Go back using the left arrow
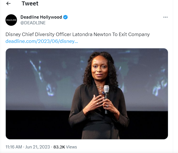Screen dimensions: 178x153 [8, 4]
